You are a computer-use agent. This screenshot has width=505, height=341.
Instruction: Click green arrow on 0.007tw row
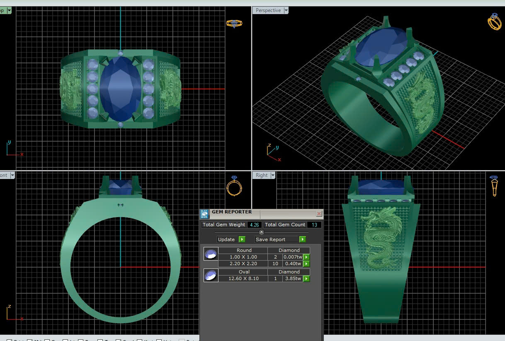(306, 257)
